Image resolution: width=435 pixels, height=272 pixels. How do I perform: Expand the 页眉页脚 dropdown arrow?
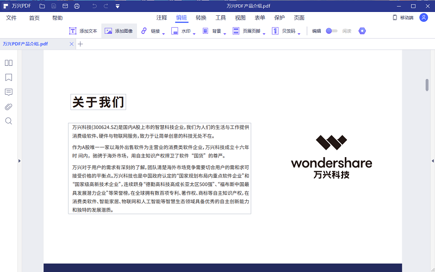[x=264, y=34]
